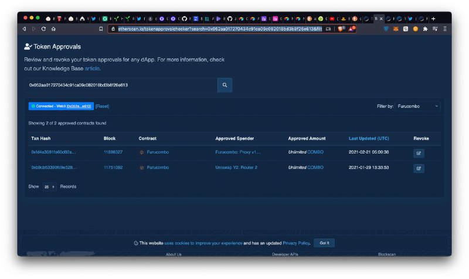Open the Privacy Policy link
The width and height of the screenshot is (469, 279).
296,243
